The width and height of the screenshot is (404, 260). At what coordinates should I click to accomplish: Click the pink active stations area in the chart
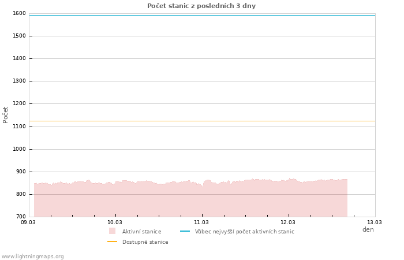point(190,199)
